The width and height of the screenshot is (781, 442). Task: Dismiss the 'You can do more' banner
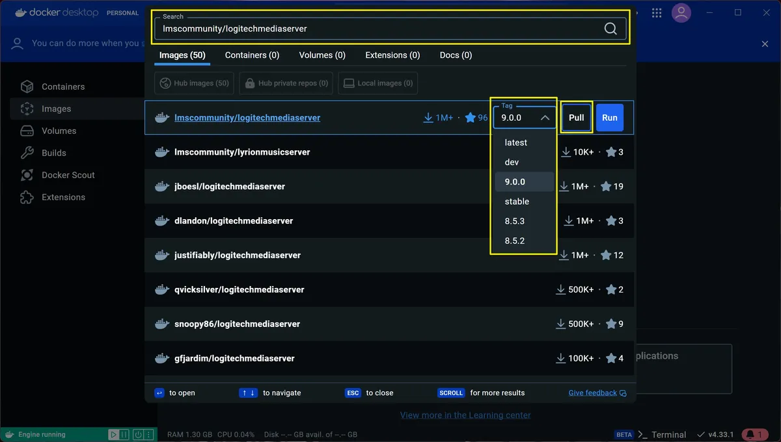click(x=765, y=44)
